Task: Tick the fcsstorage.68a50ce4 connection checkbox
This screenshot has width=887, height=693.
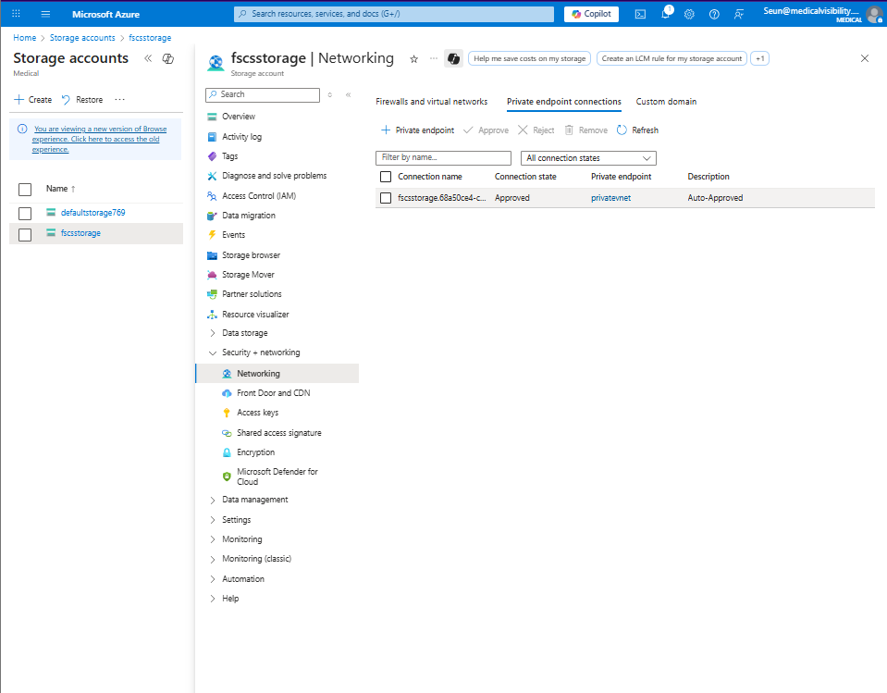Action: tap(386, 198)
